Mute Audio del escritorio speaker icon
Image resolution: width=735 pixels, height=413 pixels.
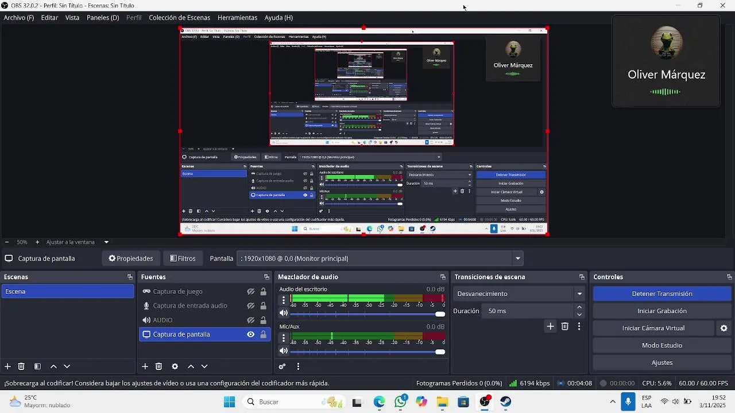coord(283,313)
